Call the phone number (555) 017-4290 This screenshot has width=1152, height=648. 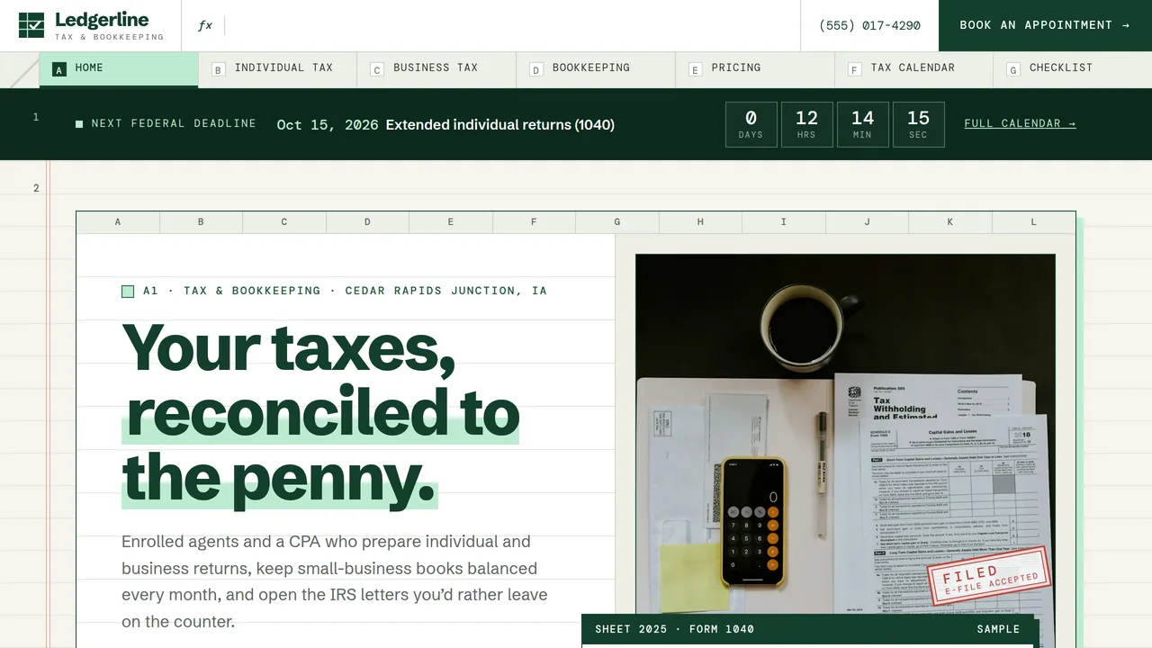coord(869,25)
